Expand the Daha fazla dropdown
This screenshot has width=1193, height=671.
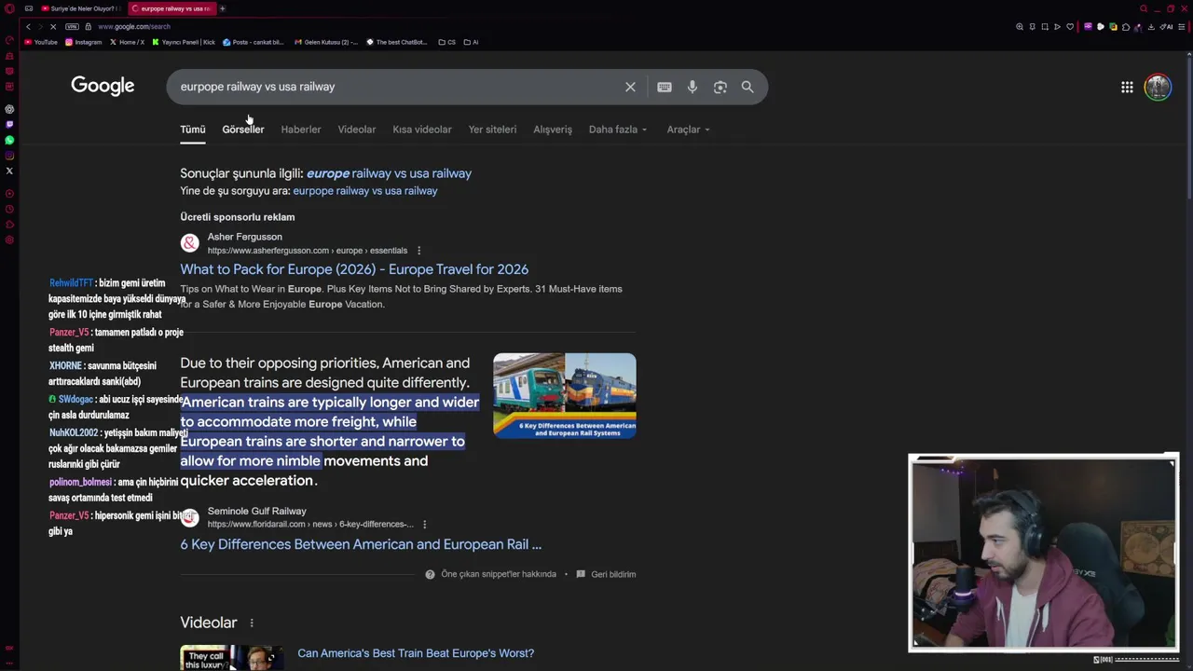618,130
